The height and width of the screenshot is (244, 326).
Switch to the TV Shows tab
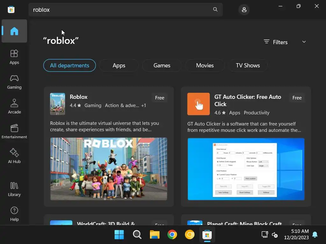point(248,65)
